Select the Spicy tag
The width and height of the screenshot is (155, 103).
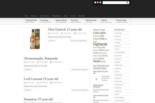point(102,58)
